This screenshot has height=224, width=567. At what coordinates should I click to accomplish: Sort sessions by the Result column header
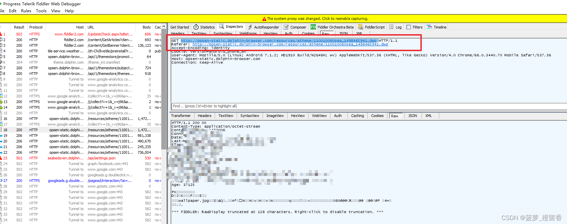pyautogui.click(x=19, y=27)
